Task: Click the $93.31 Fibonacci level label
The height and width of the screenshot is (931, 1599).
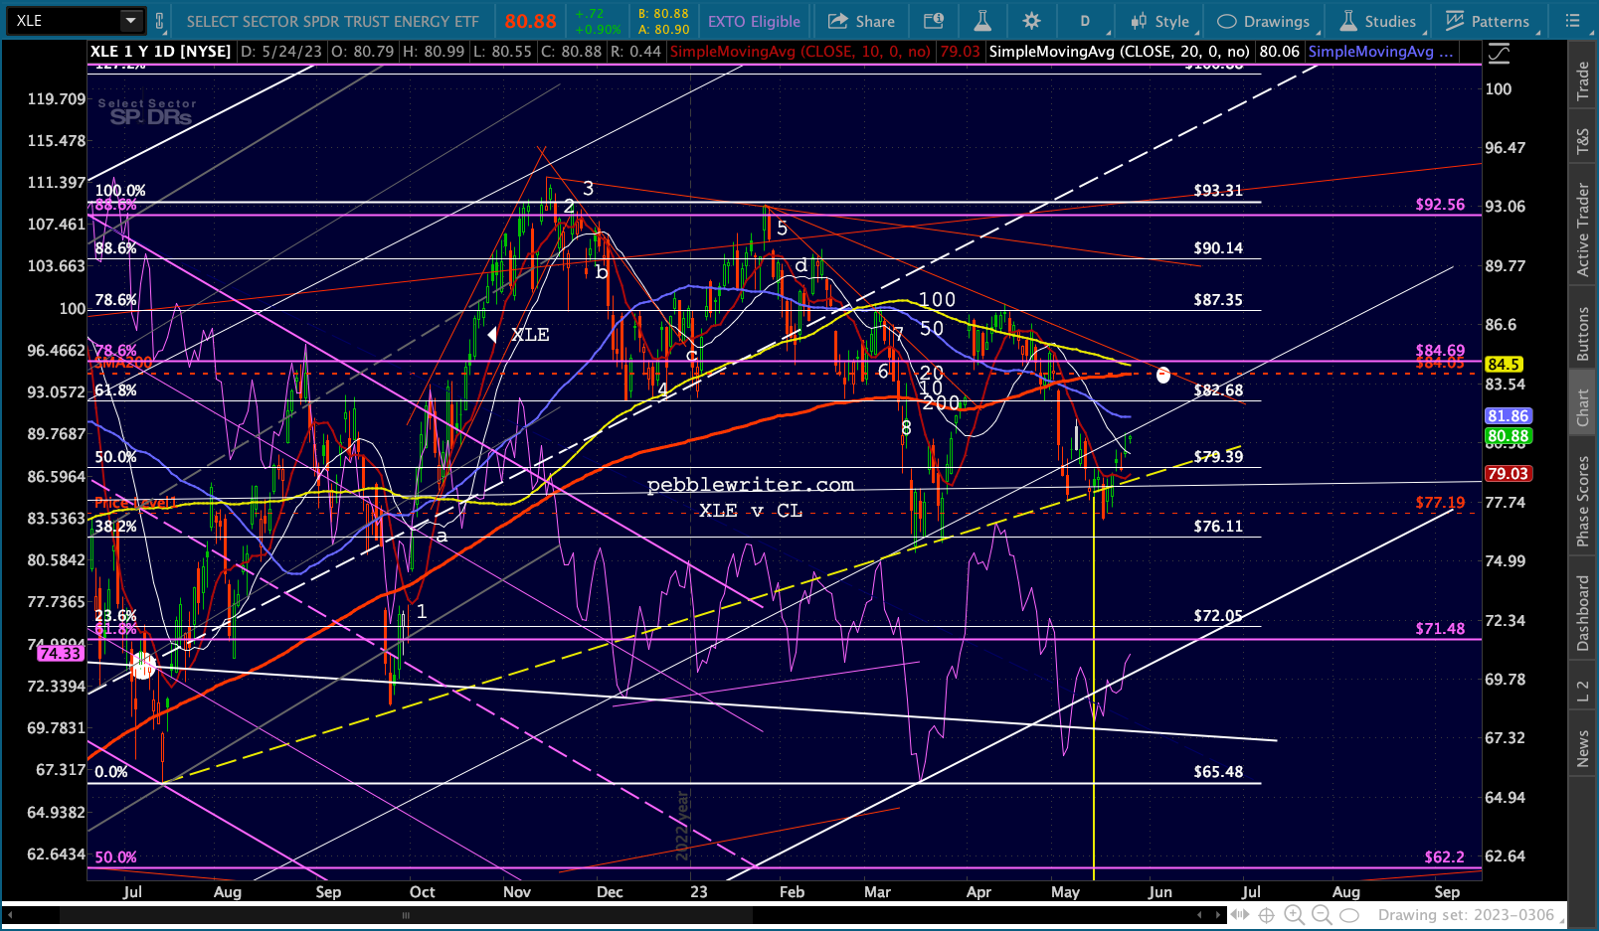Action: 1218,191
